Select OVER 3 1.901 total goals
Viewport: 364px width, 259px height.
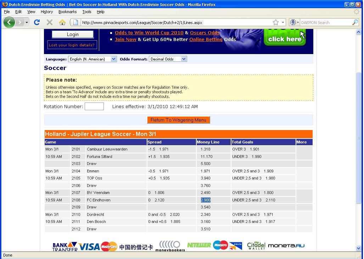(x=246, y=149)
